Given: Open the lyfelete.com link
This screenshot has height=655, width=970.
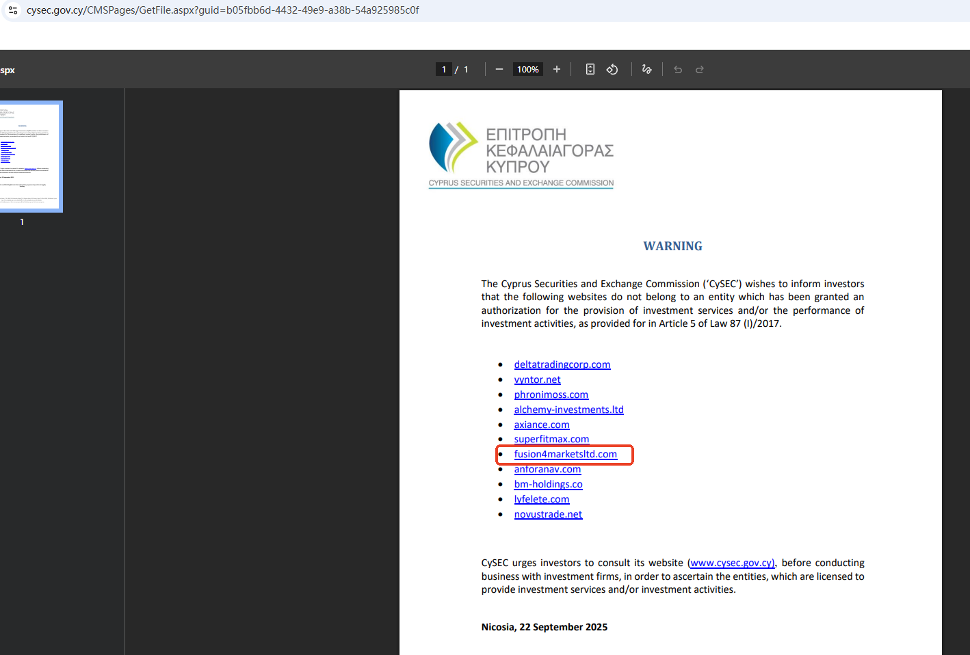Looking at the screenshot, I should click(542, 499).
